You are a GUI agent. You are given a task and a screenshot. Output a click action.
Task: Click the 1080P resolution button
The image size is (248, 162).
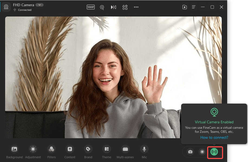[91, 7]
